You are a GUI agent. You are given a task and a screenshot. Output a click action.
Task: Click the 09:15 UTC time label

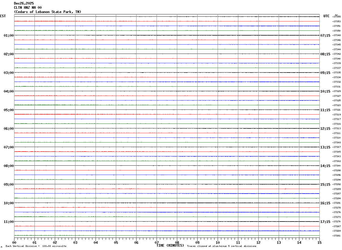pos(325,73)
